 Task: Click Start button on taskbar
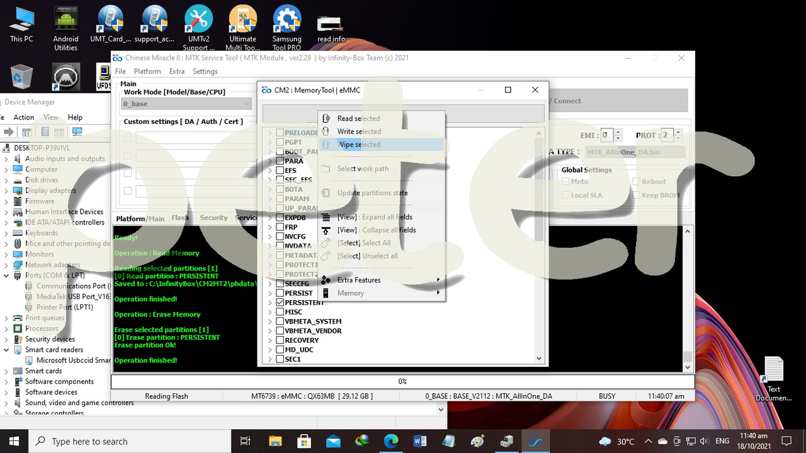tap(14, 441)
